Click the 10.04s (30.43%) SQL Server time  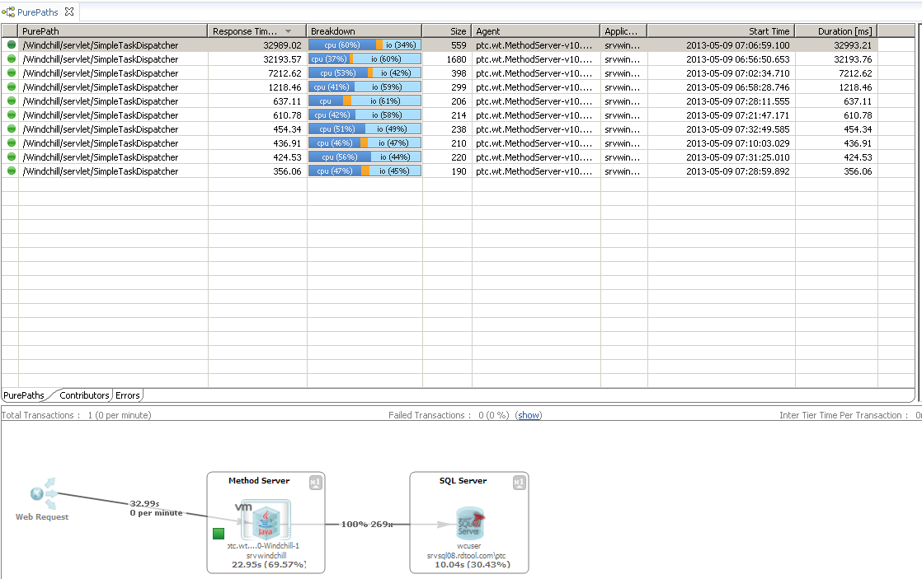(473, 564)
